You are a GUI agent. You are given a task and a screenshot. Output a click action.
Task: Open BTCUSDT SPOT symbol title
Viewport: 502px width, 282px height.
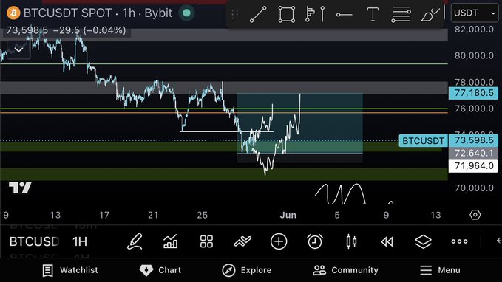click(x=67, y=13)
